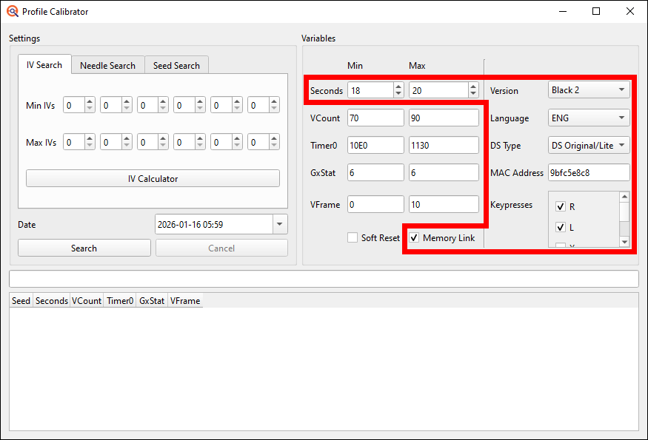Increment the Seconds Min value
Viewport: 648px width, 440px height.
(x=398, y=86)
